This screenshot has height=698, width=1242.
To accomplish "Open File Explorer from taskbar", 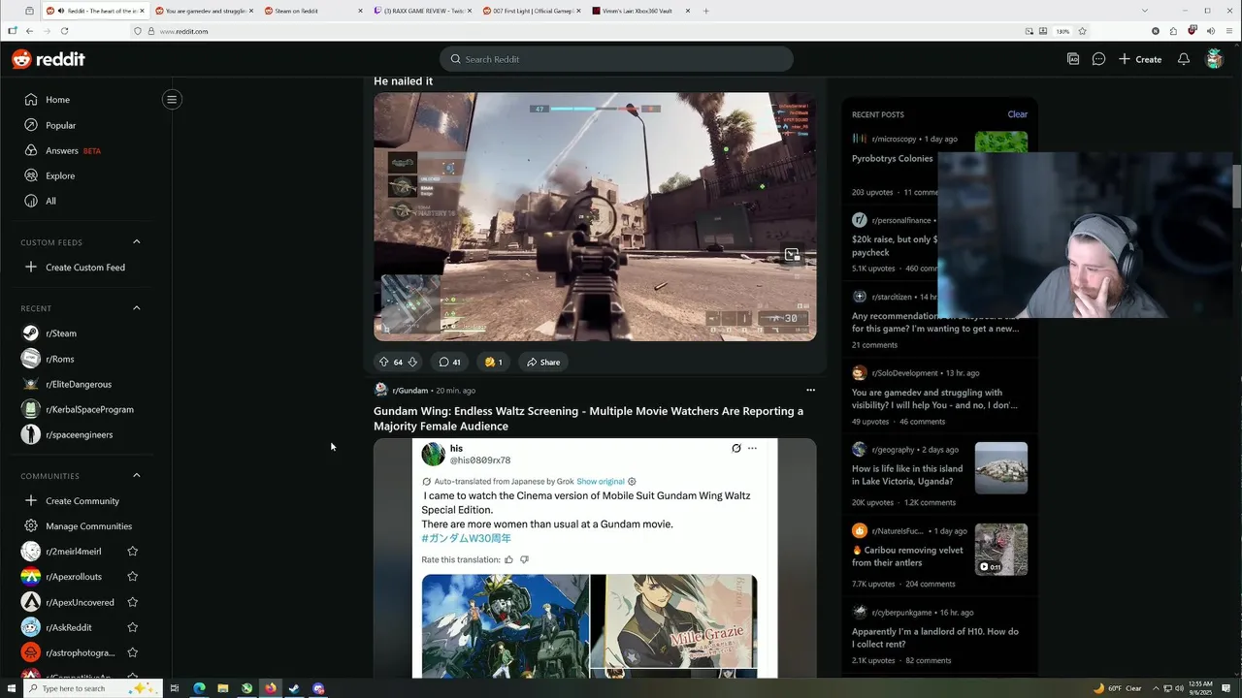I will [x=222, y=688].
